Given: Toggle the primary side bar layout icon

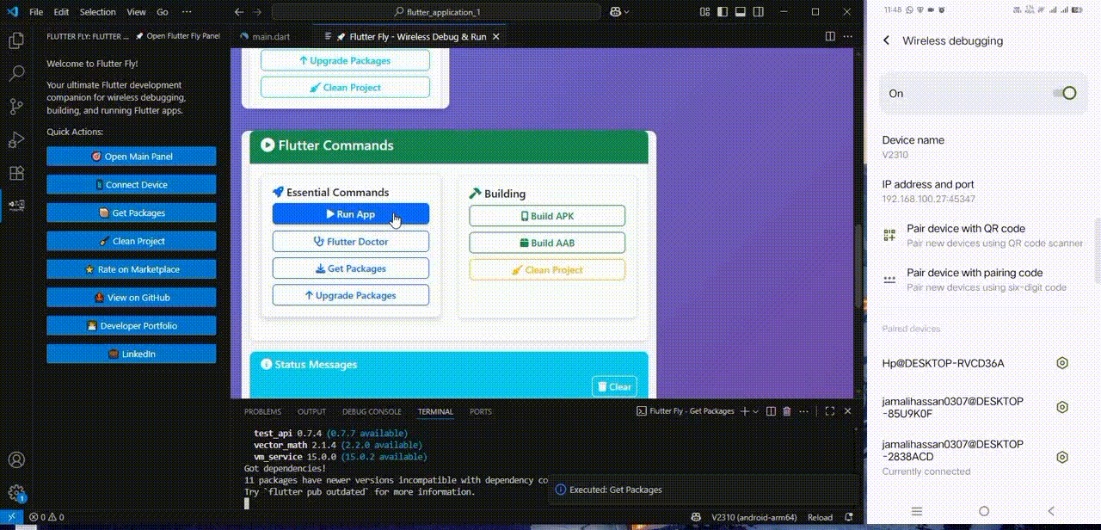Looking at the screenshot, I should (723, 12).
